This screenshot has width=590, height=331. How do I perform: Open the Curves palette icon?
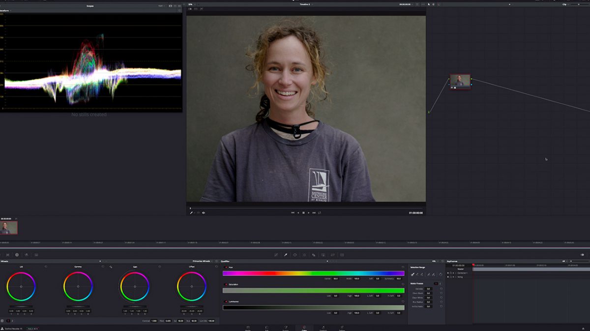(x=276, y=255)
